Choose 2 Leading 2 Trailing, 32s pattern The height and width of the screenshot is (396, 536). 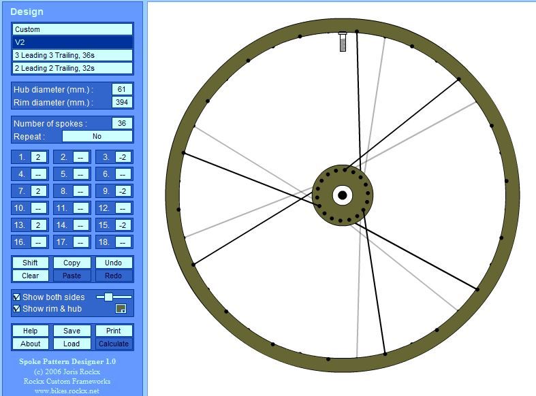(72, 68)
